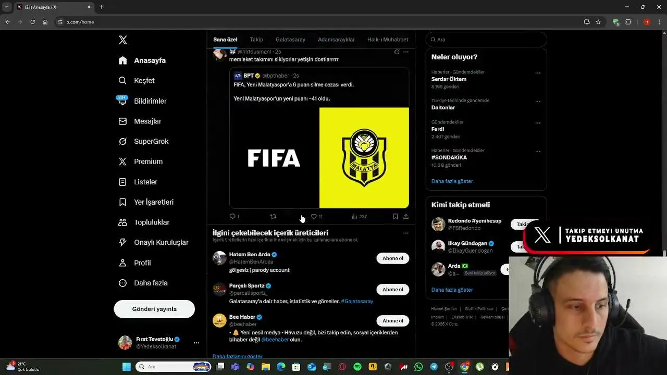The height and width of the screenshot is (375, 667).
Task: Open the FIFA Malatyaspor image in the quoted post
Action: (319, 158)
